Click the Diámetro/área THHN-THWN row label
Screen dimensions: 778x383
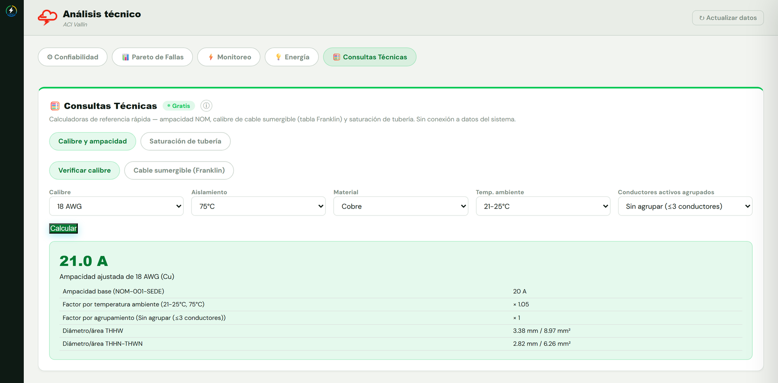coord(102,344)
